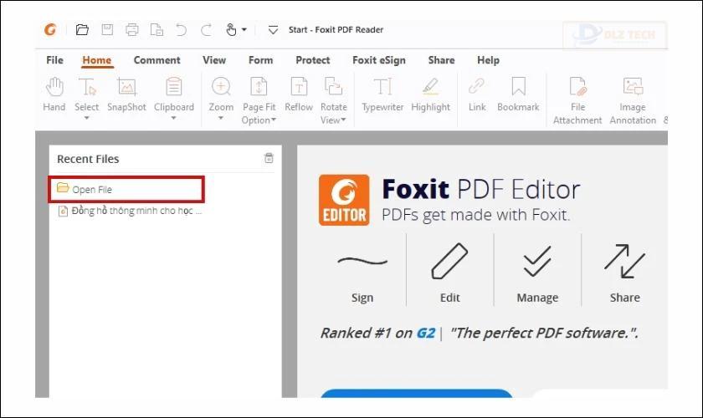Screen dimensions: 703x418
Task: Clear recent files with trash icon
Action: pyautogui.click(x=269, y=158)
